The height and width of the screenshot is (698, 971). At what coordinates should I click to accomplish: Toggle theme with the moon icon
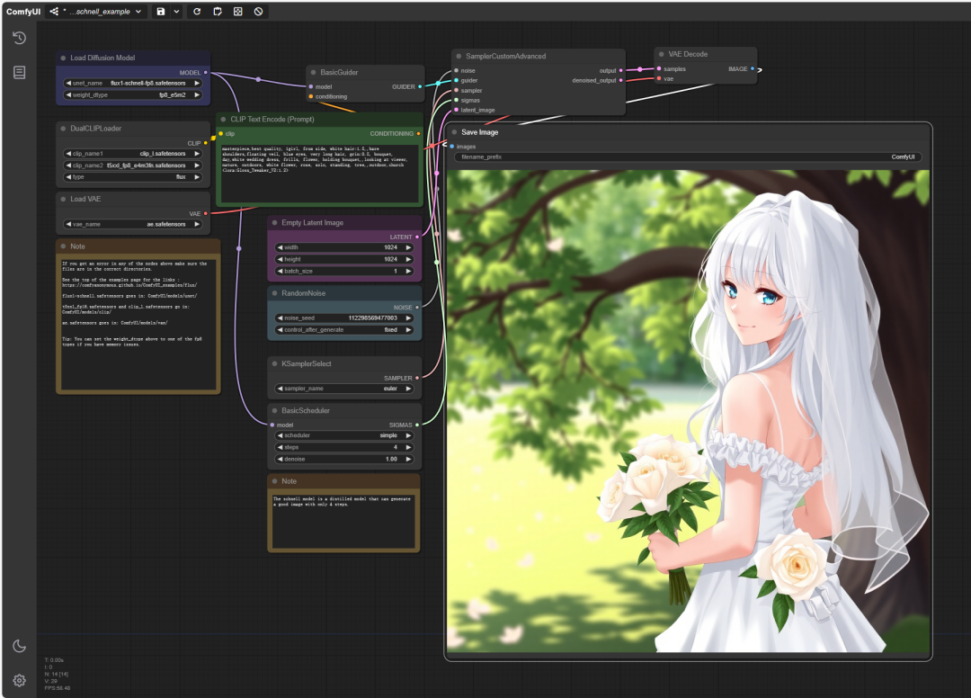coord(19,646)
